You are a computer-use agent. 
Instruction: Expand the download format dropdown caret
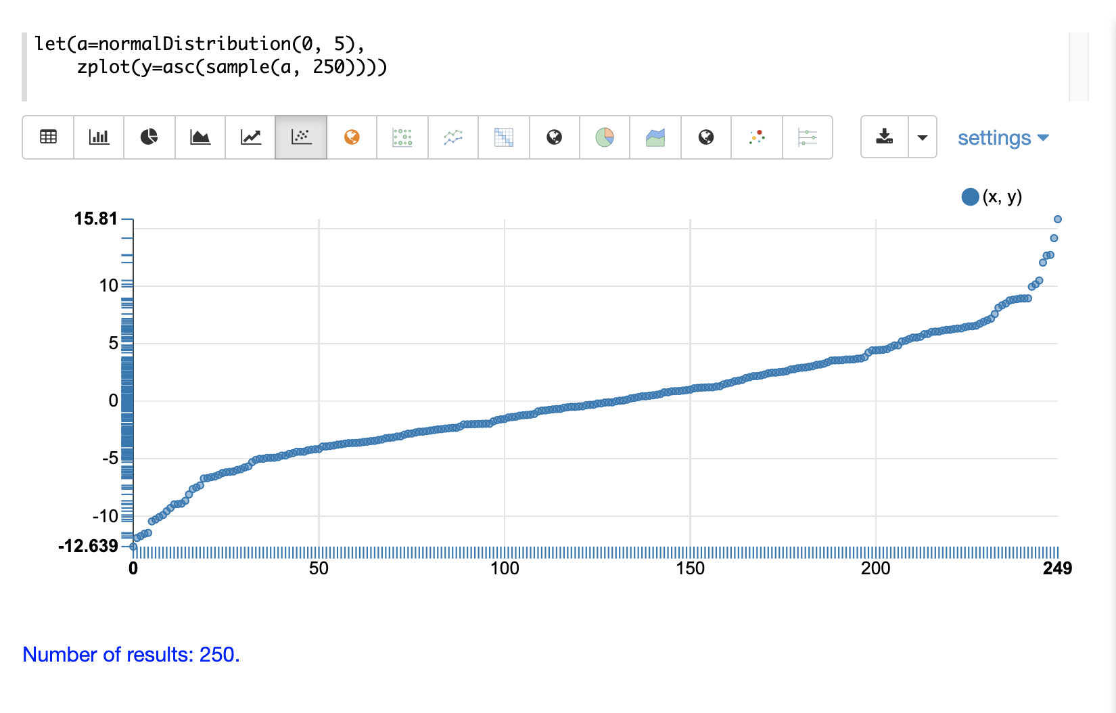(x=922, y=137)
